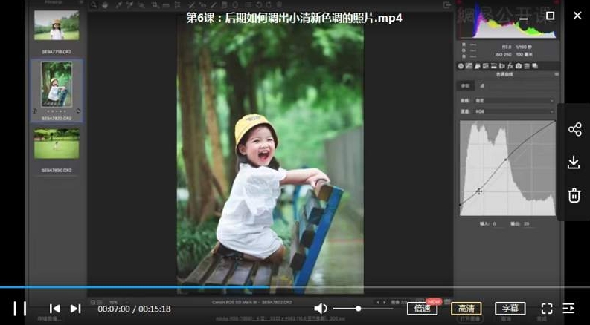This screenshot has height=325, width=590.
Task: Select the selected thumbnail, girl on bench
Action: click(57, 85)
